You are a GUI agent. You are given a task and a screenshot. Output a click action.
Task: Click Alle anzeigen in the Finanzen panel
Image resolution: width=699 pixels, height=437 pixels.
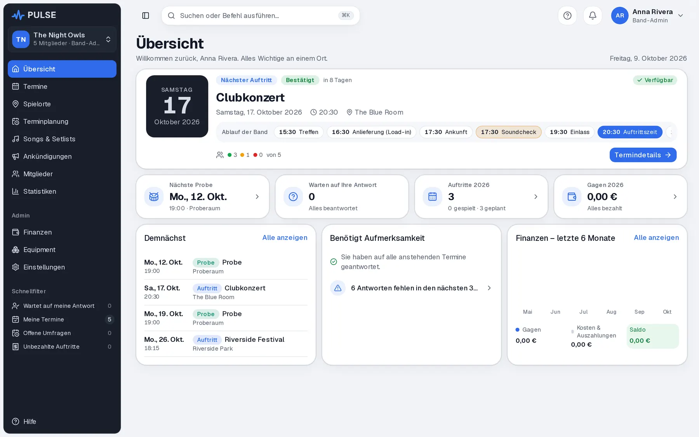coord(656,237)
